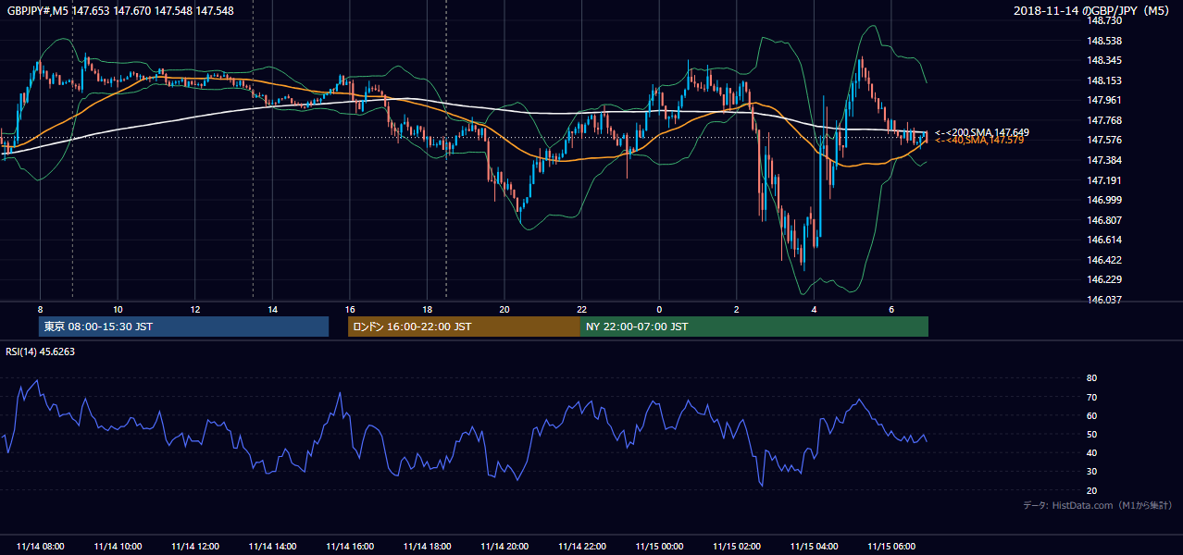Click hour tick 12 under the price chart
Image resolution: width=1183 pixels, height=555 pixels.
pos(195,309)
